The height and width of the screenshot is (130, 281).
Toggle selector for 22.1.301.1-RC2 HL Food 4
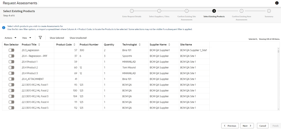pyautogui.click(x=11, y=102)
